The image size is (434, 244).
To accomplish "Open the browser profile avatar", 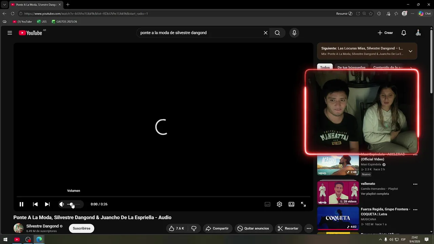I will (404, 14).
